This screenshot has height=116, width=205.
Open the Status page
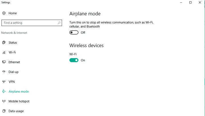click(x=13, y=43)
